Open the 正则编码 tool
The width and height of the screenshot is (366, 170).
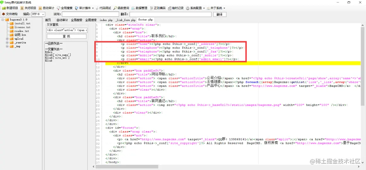[x=157, y=8]
